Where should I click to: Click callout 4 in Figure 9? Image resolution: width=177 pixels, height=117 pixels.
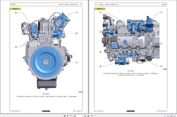click(x=16, y=47)
